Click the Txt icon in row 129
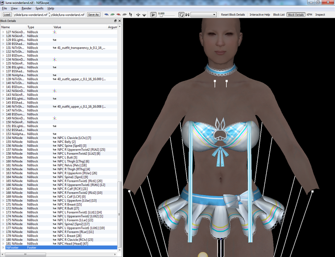 [x=54, y=40]
